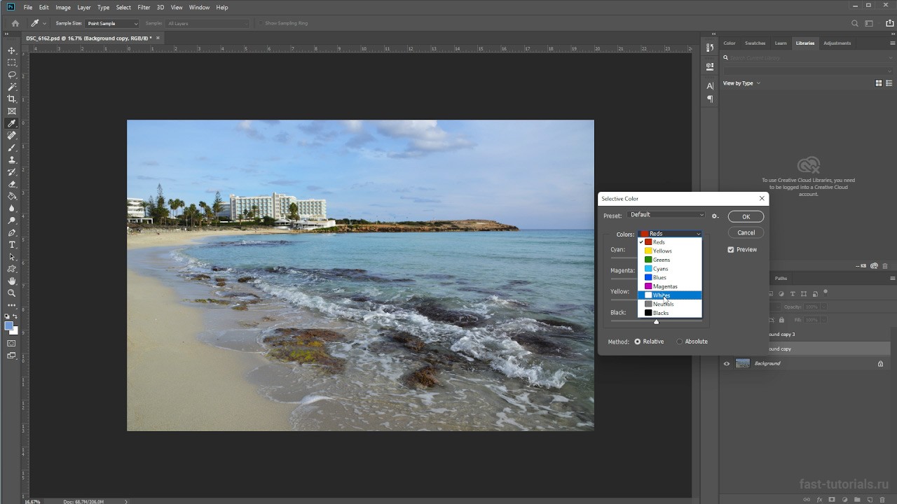897x504 pixels.
Task: Switch to the Adjustments panel tab
Action: click(x=837, y=43)
